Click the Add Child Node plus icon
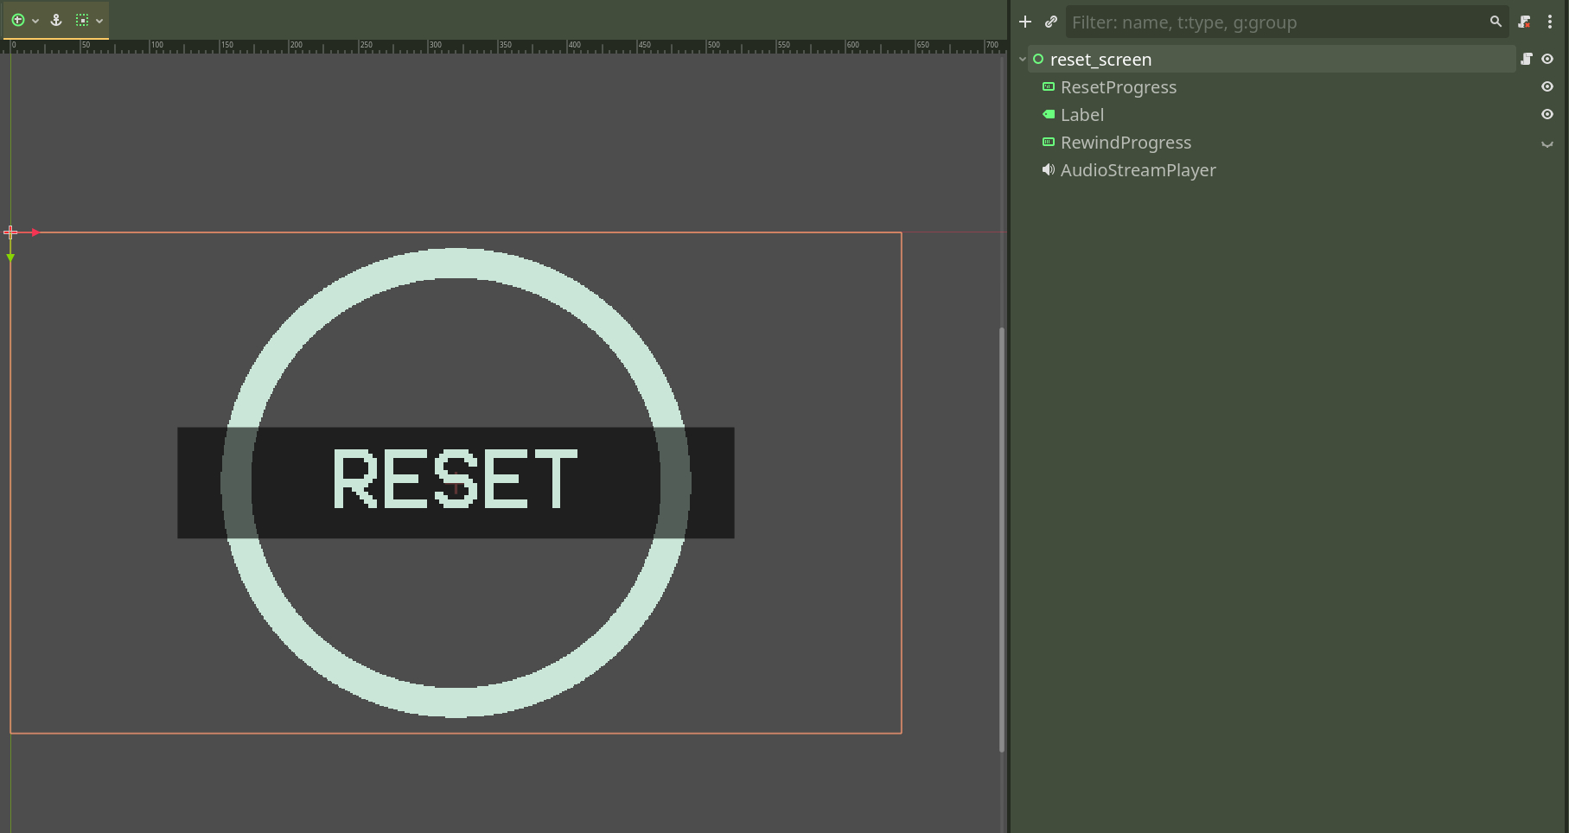The image size is (1569, 833). click(1025, 22)
